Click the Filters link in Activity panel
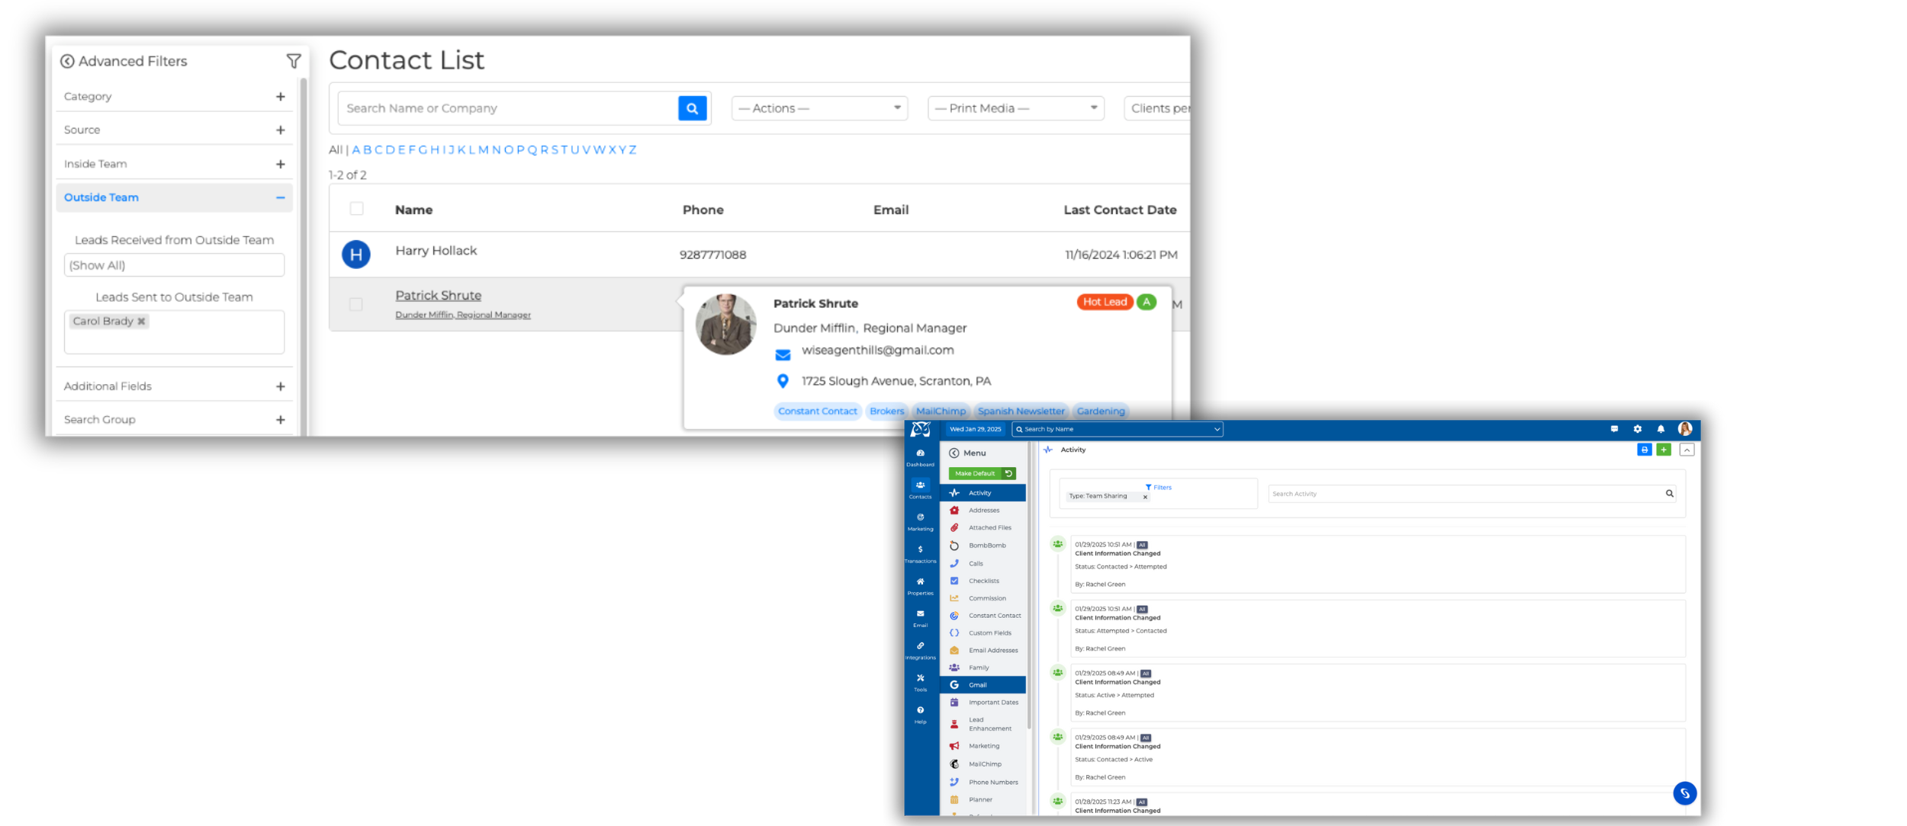The image size is (1907, 826). 1158,488
